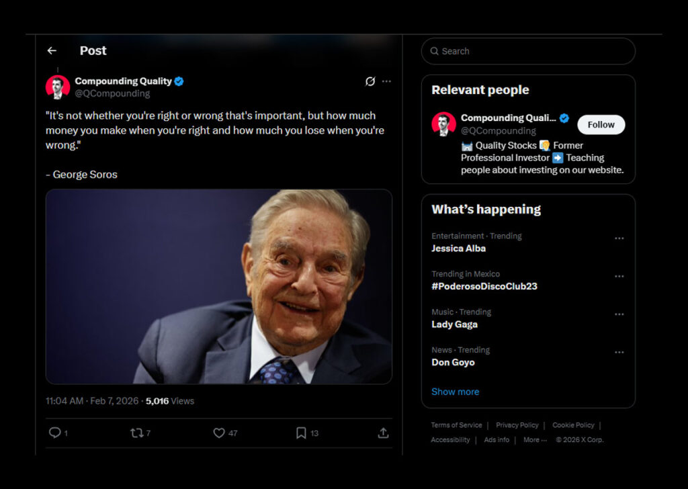
Task: Open the Terms of Service link
Action: (456, 425)
